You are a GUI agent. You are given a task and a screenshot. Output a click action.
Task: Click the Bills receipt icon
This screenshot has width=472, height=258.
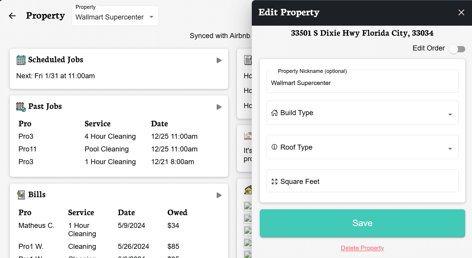[21, 195]
